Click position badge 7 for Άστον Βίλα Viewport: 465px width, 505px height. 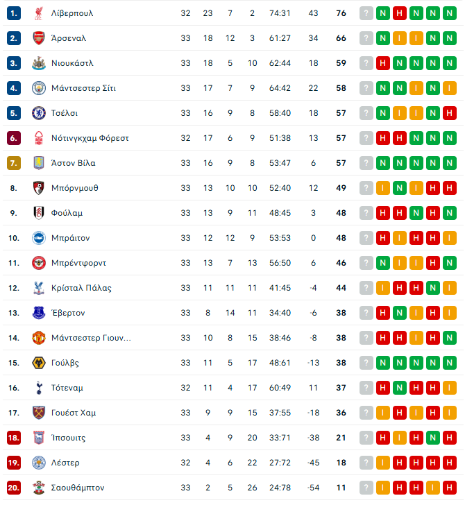click(14, 163)
